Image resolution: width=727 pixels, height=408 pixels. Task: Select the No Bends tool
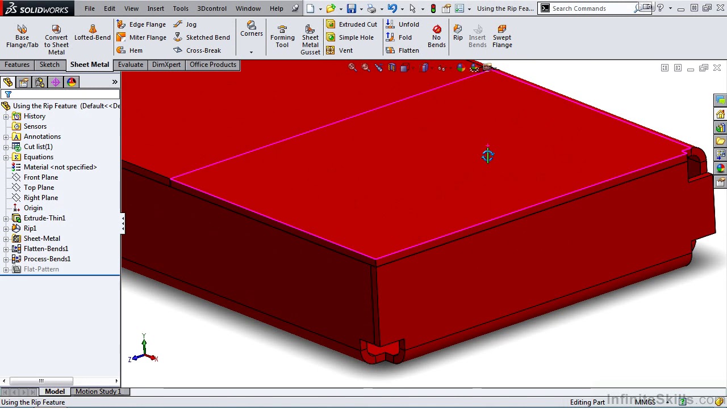click(x=436, y=36)
